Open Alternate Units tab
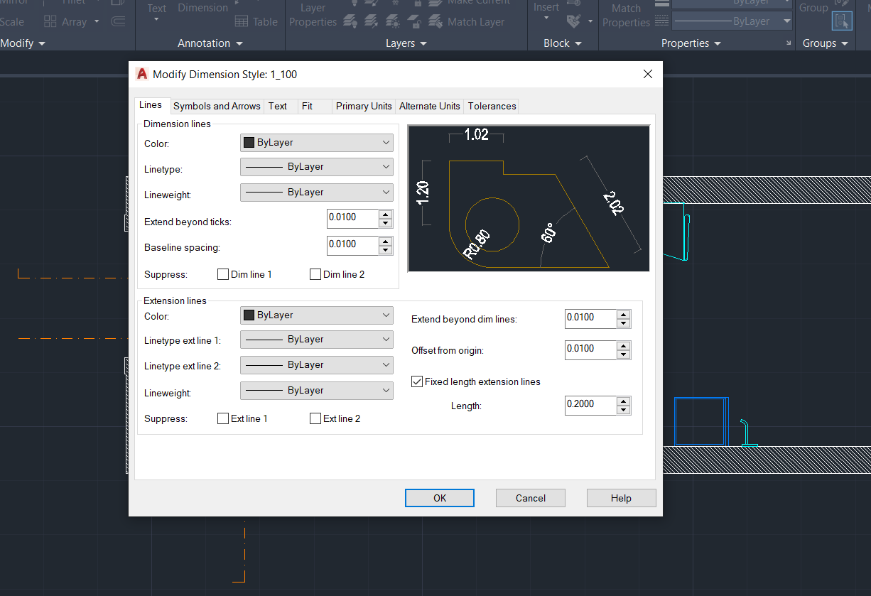This screenshot has width=871, height=596. [x=429, y=106]
